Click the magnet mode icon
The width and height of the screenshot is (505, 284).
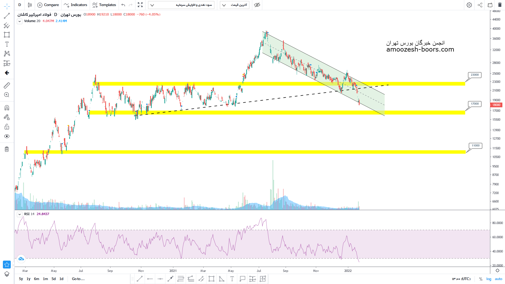tap(7, 108)
